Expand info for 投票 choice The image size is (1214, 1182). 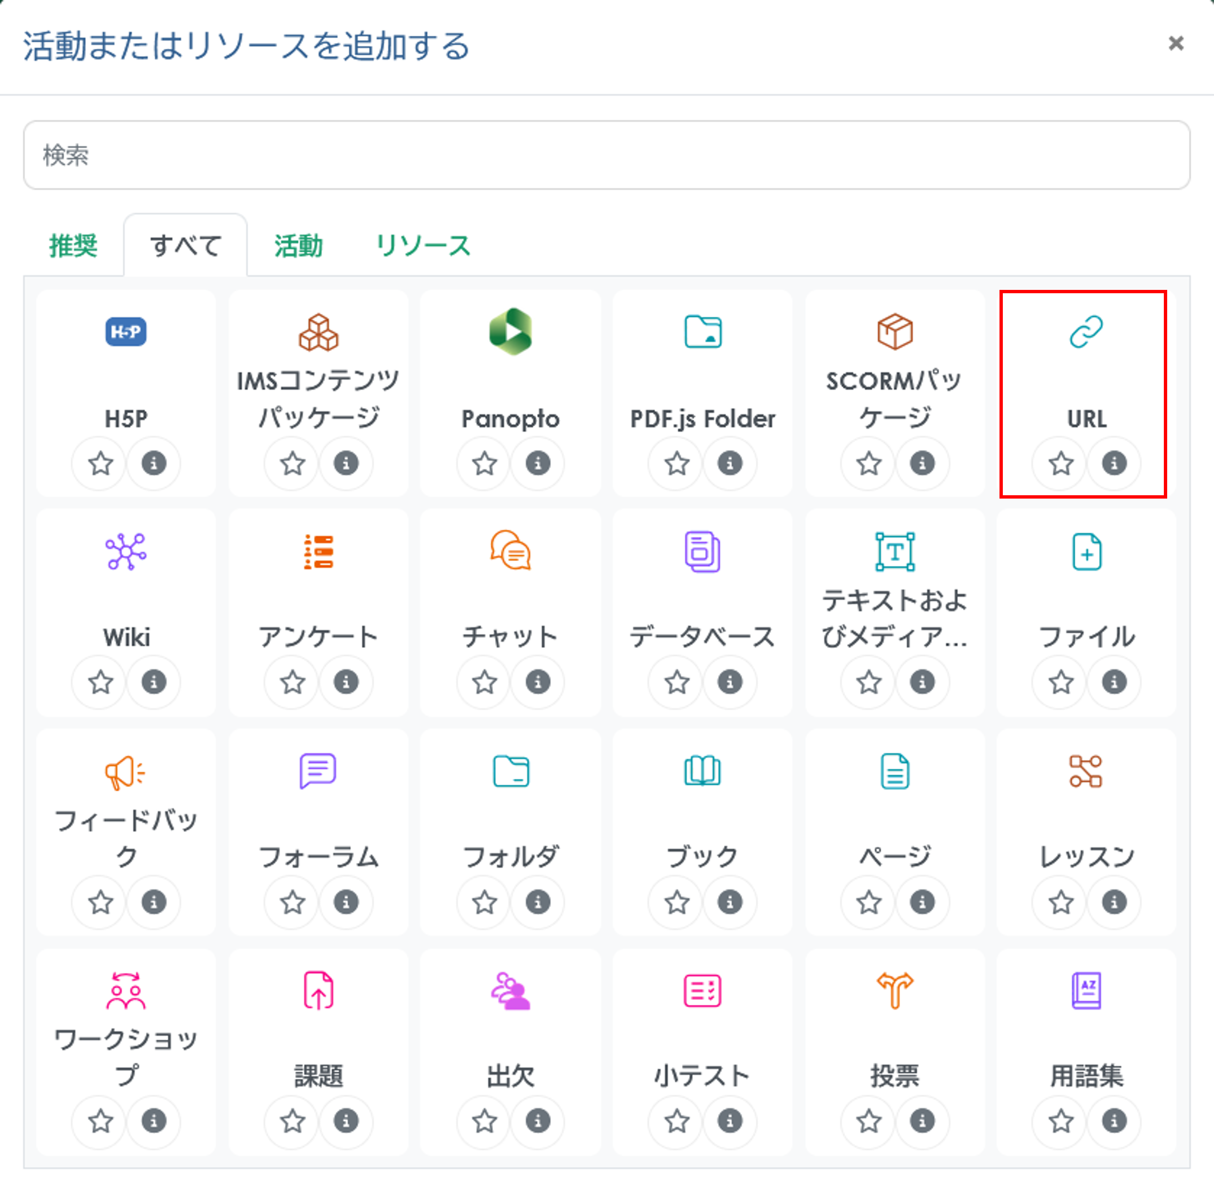(922, 1121)
